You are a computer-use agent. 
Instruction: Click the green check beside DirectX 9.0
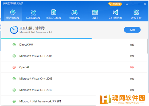[x=14, y=45]
